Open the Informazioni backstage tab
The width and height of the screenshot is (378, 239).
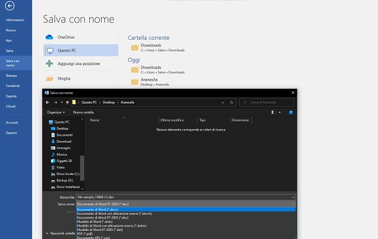coord(15,20)
